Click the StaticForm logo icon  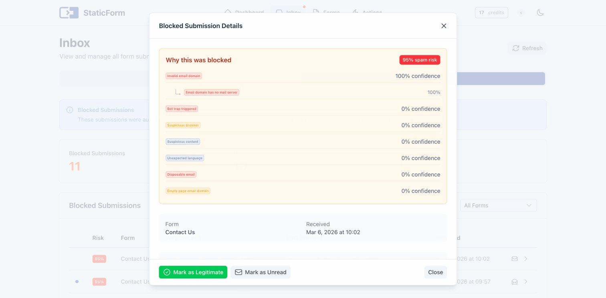(x=69, y=12)
